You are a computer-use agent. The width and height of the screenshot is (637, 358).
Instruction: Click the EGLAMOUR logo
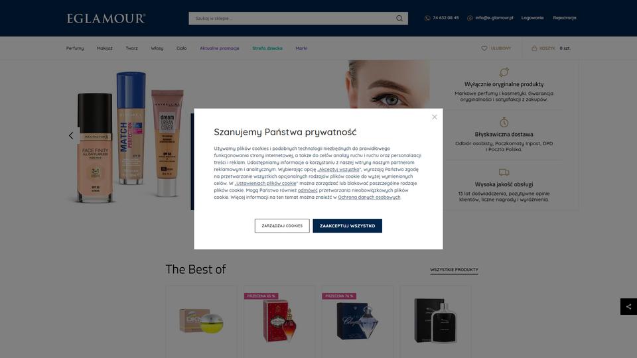(x=106, y=19)
